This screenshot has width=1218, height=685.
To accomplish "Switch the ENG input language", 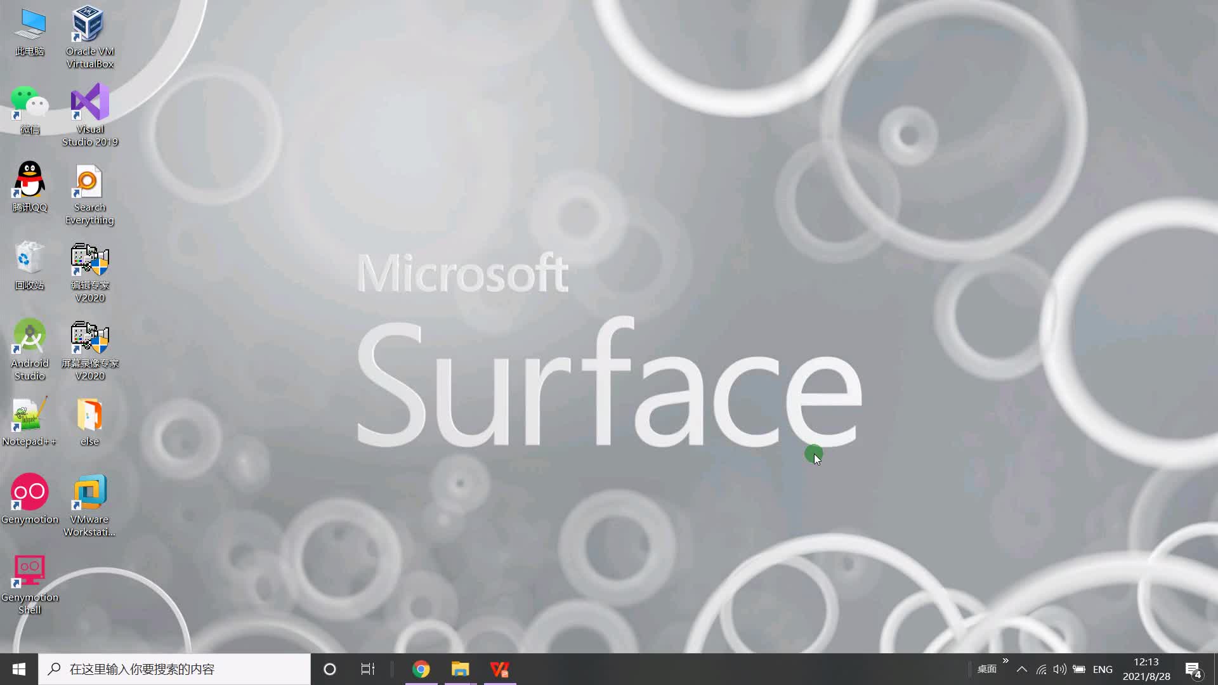I will (x=1103, y=669).
